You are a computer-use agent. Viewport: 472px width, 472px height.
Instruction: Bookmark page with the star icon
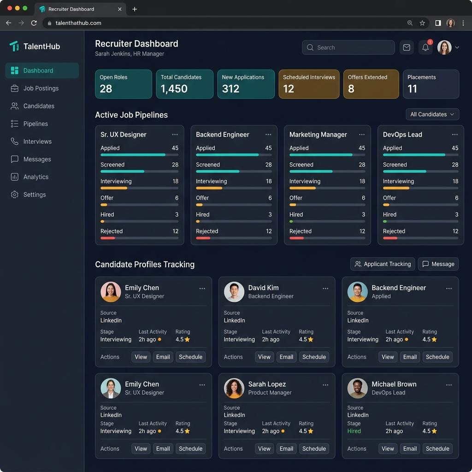[x=422, y=23]
